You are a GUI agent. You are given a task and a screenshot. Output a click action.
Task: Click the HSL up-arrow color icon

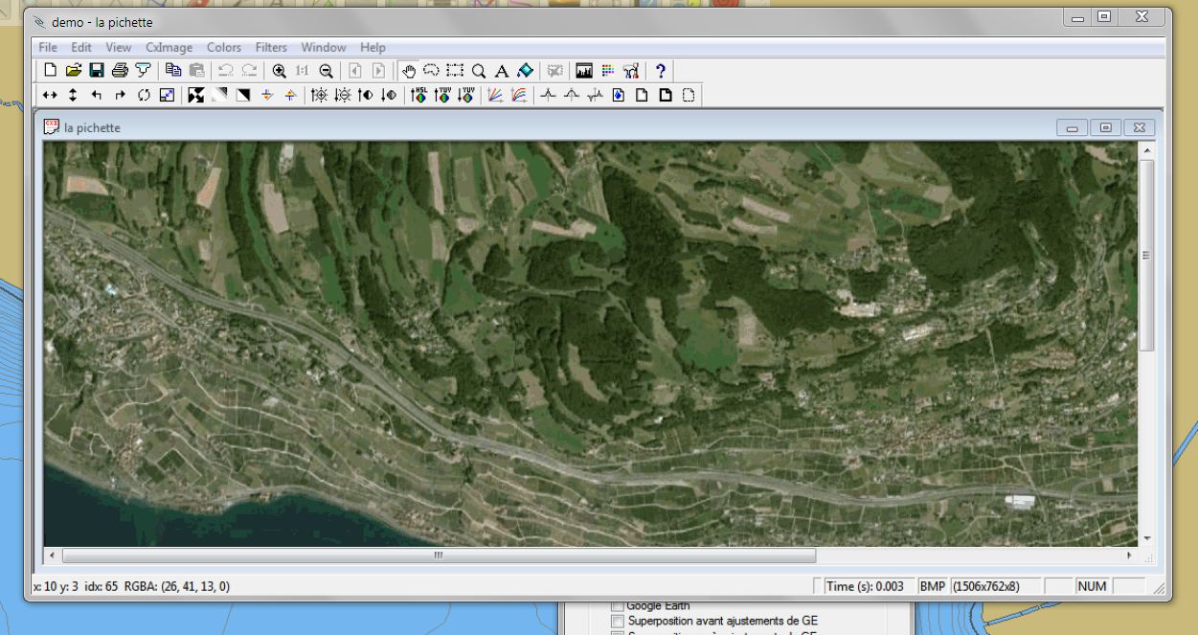pos(418,95)
